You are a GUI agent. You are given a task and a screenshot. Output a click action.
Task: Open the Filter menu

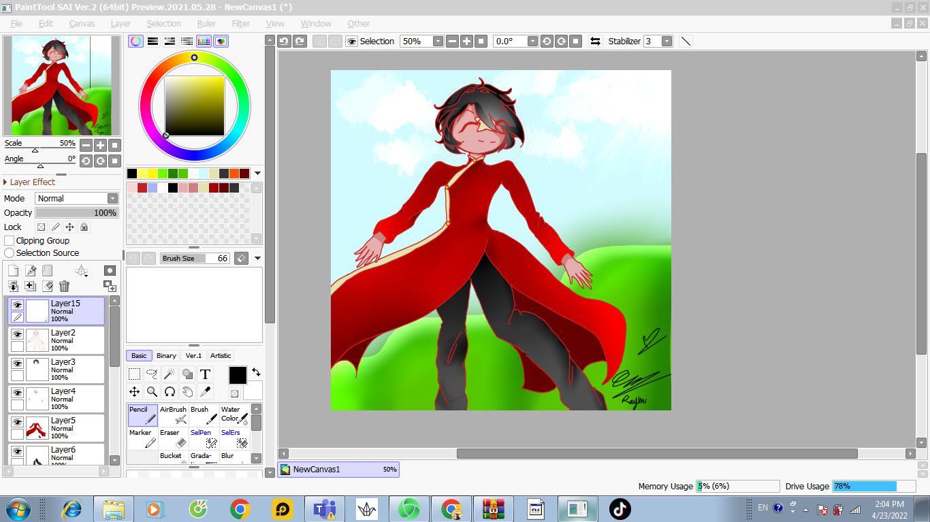pyautogui.click(x=241, y=23)
